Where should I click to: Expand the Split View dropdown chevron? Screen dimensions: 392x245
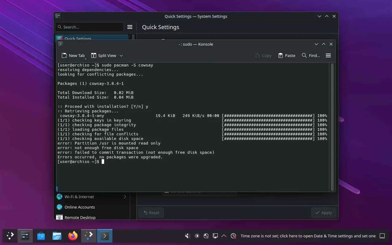click(121, 55)
